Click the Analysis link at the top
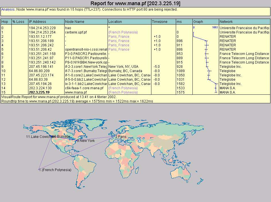271x202 pixels. click(x=7, y=9)
